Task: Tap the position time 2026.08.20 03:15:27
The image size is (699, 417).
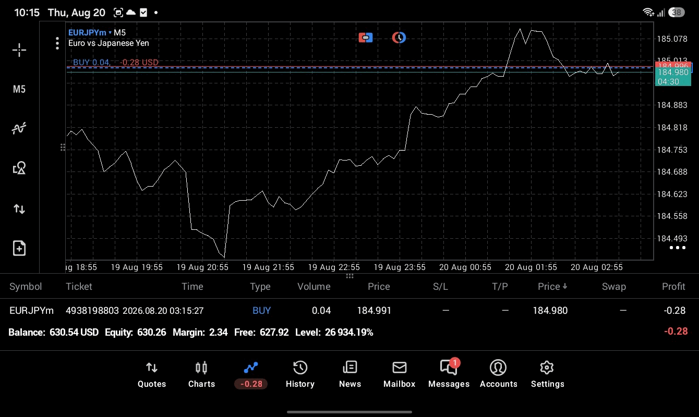Action: point(163,311)
